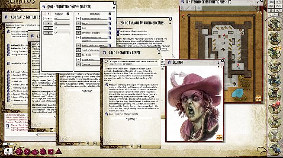This screenshot has height=158, width=283.
Task: Click the Forgotten Corpse window's title link icon
Action: [105, 53]
